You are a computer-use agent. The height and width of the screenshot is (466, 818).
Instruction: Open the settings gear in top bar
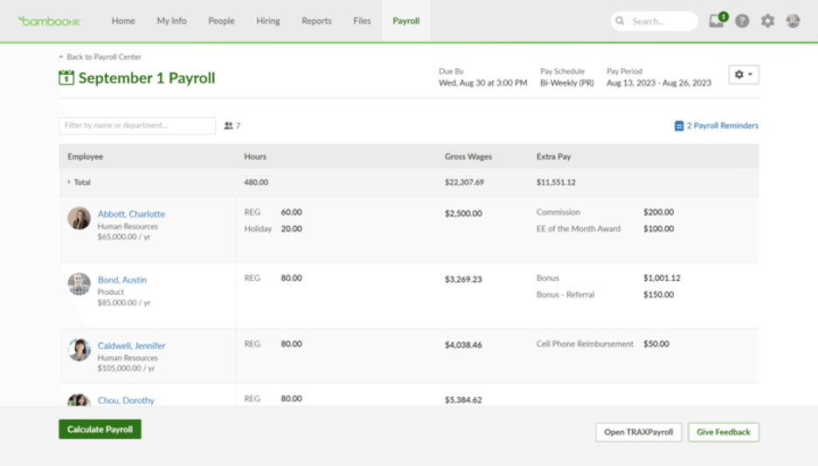tap(767, 21)
